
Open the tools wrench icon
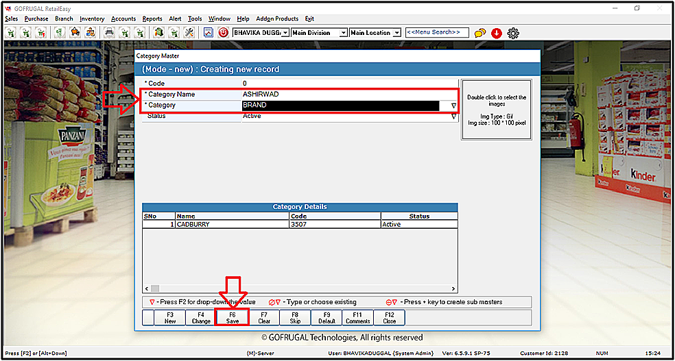click(189, 33)
